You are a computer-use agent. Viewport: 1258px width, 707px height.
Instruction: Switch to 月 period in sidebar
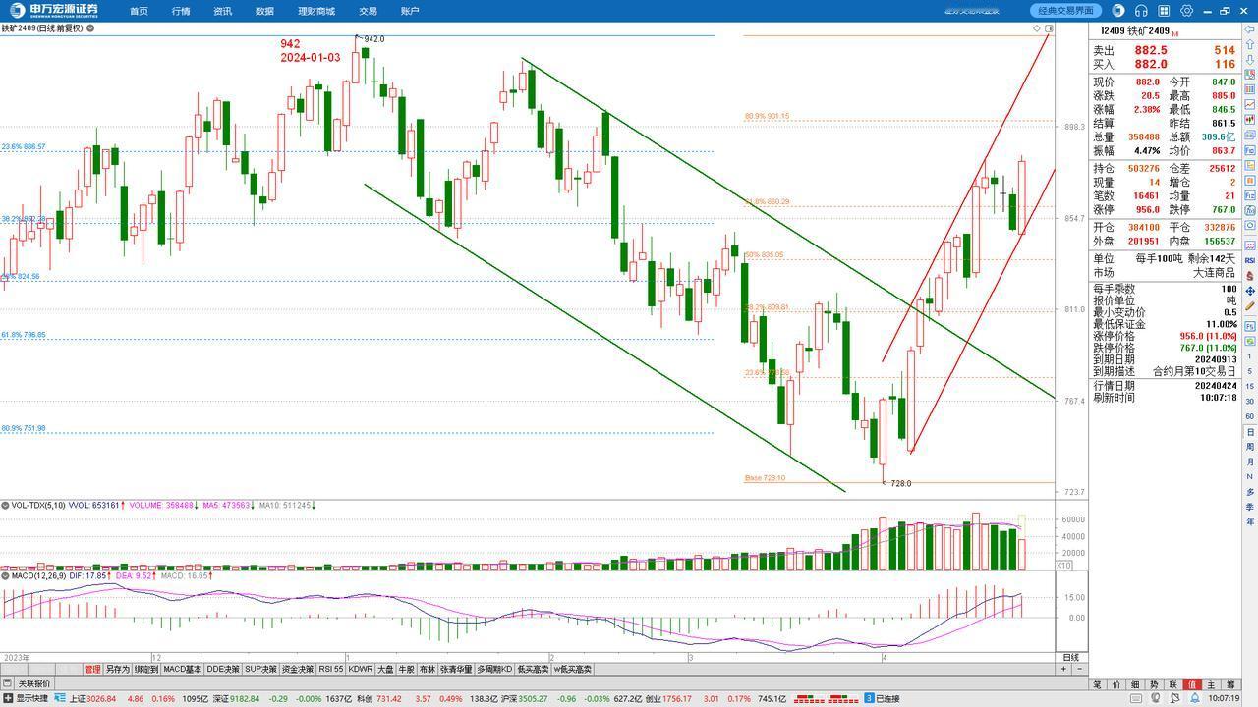click(1250, 462)
